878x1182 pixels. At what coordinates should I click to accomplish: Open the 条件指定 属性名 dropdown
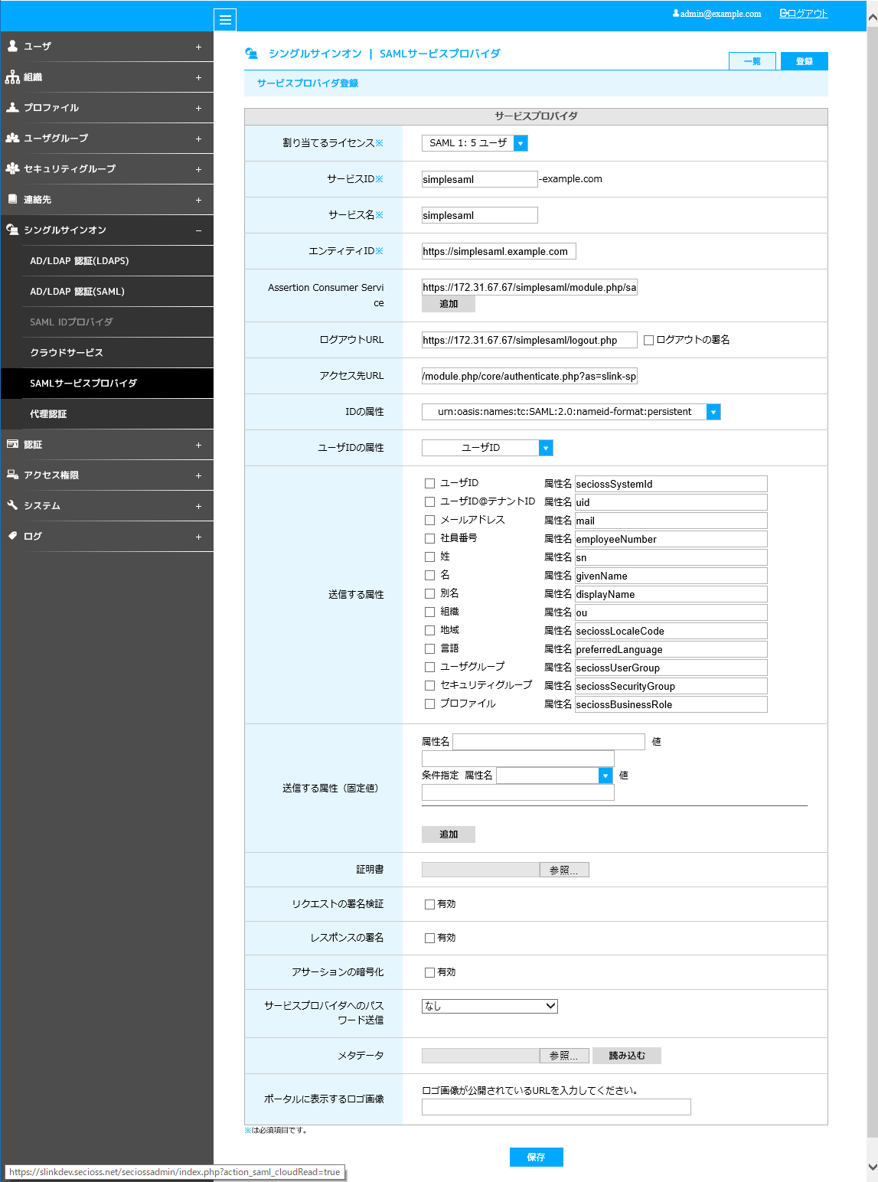554,775
